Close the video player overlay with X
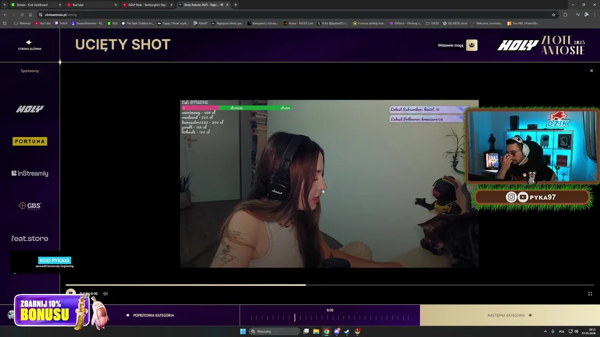This screenshot has height=337, width=600. click(591, 71)
